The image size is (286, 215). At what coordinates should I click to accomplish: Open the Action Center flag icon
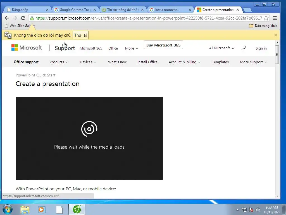click(251, 210)
